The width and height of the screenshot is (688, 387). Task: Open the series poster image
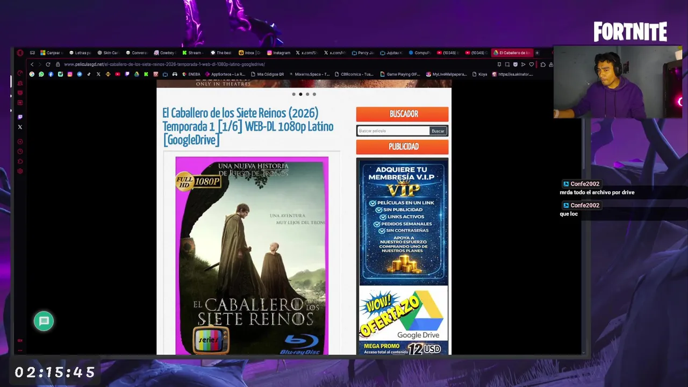(252, 256)
